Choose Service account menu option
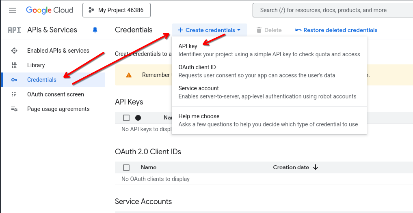 point(199,88)
